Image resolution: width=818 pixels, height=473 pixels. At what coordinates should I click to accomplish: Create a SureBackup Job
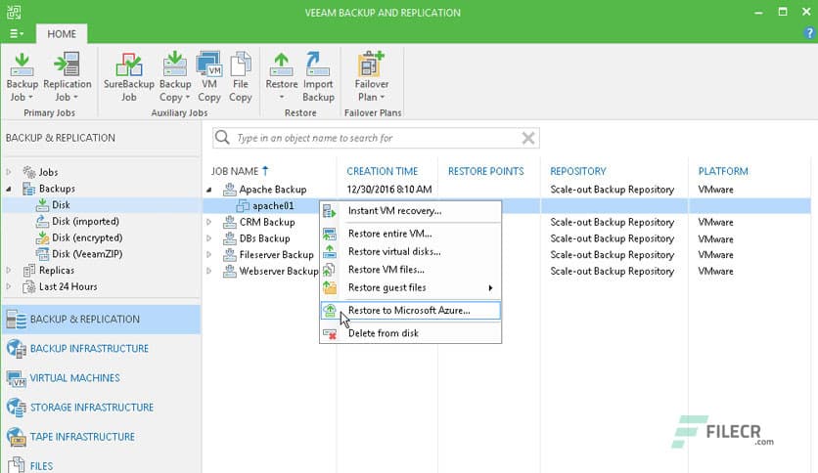click(129, 77)
